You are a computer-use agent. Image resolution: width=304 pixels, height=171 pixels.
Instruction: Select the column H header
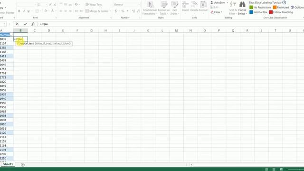pyautogui.click(x=105, y=30)
